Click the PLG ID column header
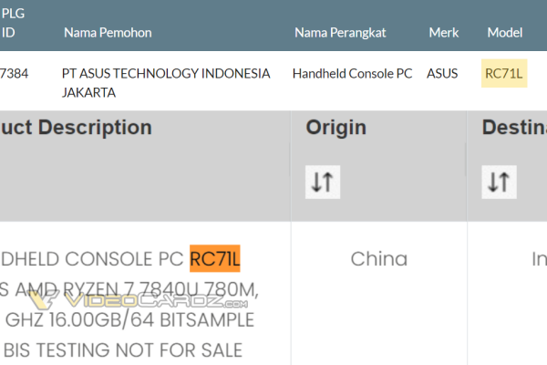Image resolution: width=547 pixels, height=365 pixels. [x=13, y=23]
